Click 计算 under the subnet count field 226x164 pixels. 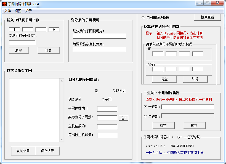(x=49, y=50)
